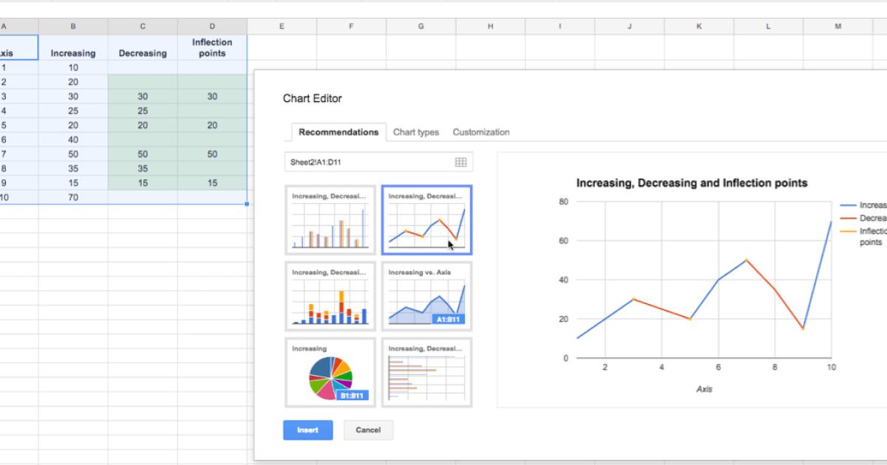
Task: Select column G header
Action: point(421,27)
